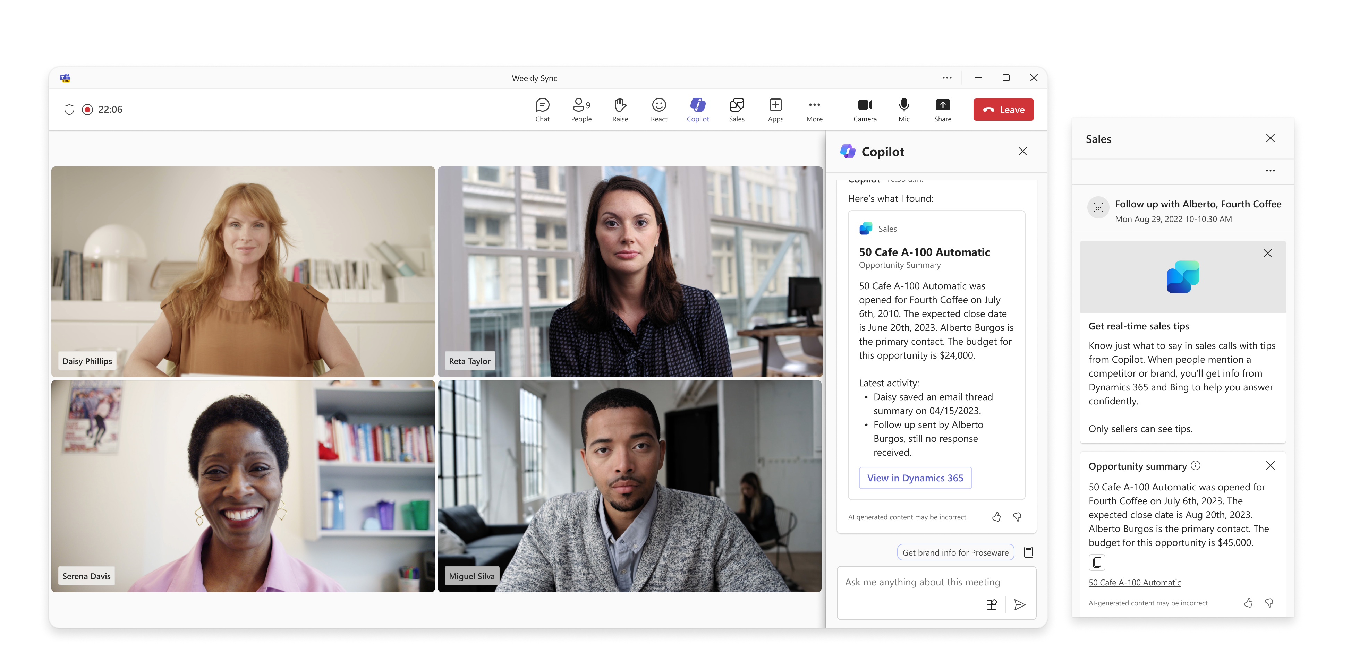Send the Copilot message

click(x=1020, y=605)
